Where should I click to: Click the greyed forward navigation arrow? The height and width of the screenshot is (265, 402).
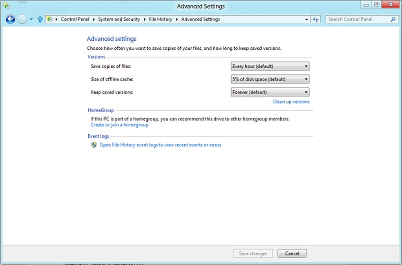pos(22,19)
